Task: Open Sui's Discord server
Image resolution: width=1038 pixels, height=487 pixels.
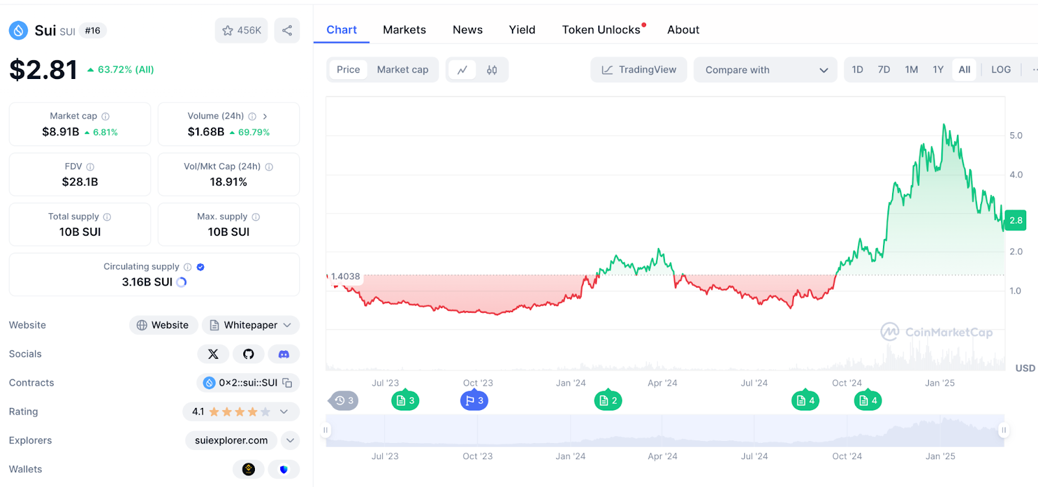Action: coord(284,354)
